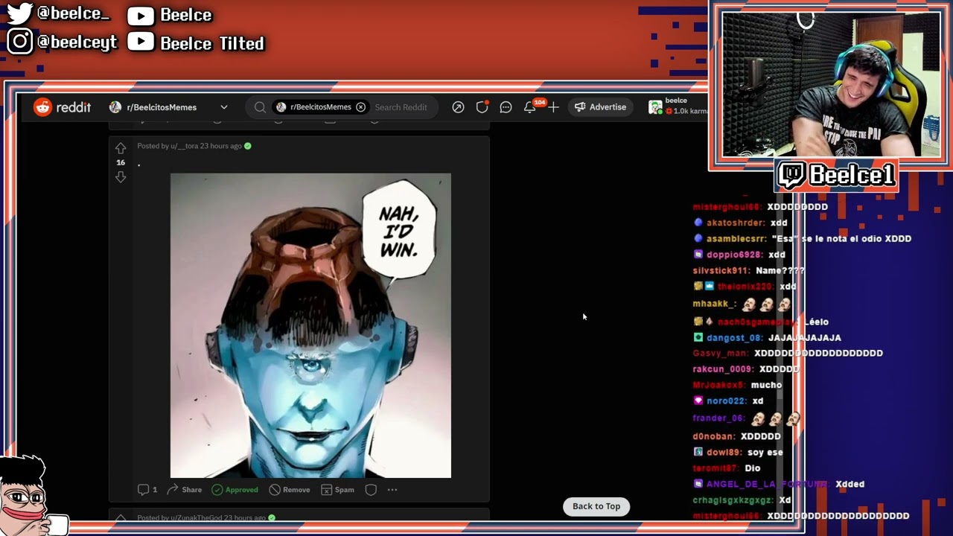Open the beelce user account menu
The width and height of the screenshot is (953, 536).
pyautogui.click(x=678, y=106)
